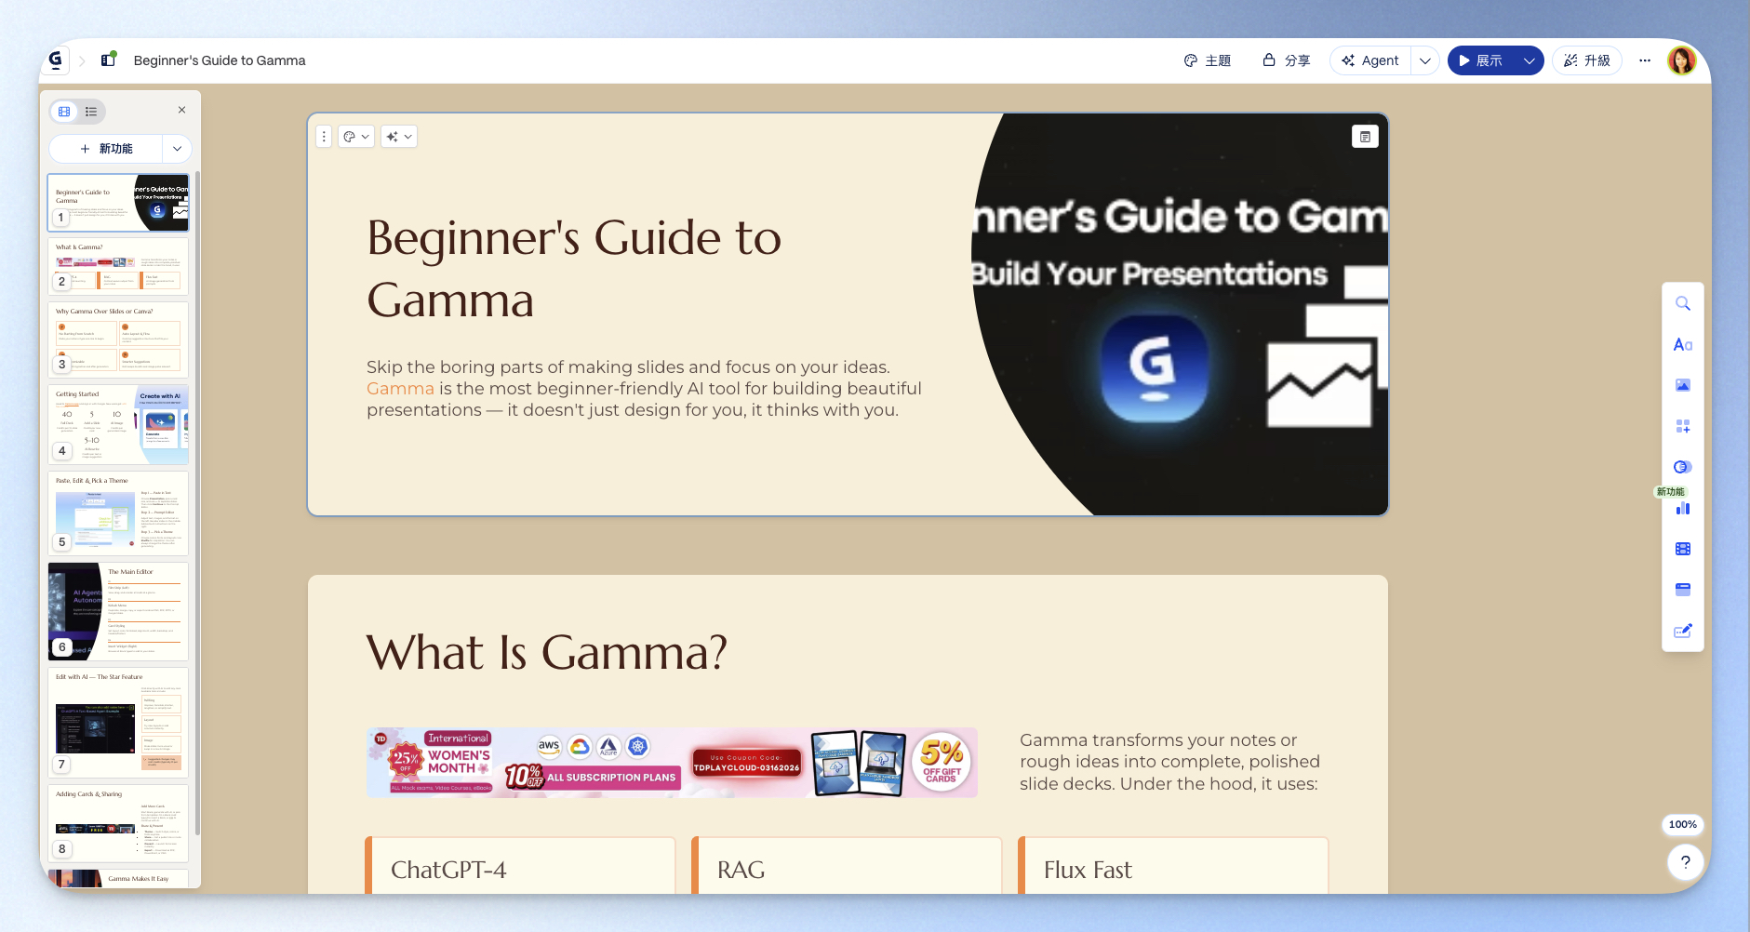
Task: Toggle the sidebar panel icon beside title
Action: coord(108,60)
